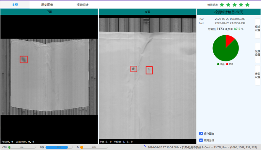Click the fifth green rating star

[247, 5]
